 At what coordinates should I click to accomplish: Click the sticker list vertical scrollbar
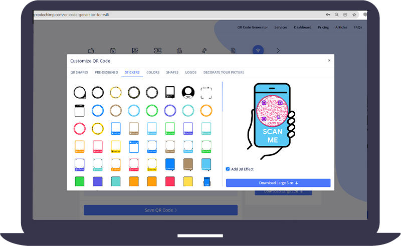click(223, 97)
